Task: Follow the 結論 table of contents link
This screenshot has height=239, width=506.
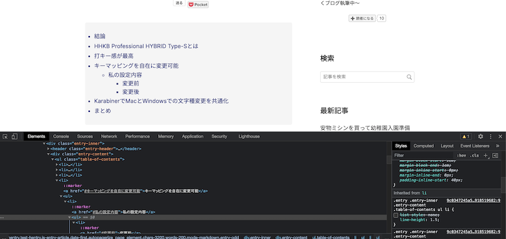Action: tap(100, 36)
